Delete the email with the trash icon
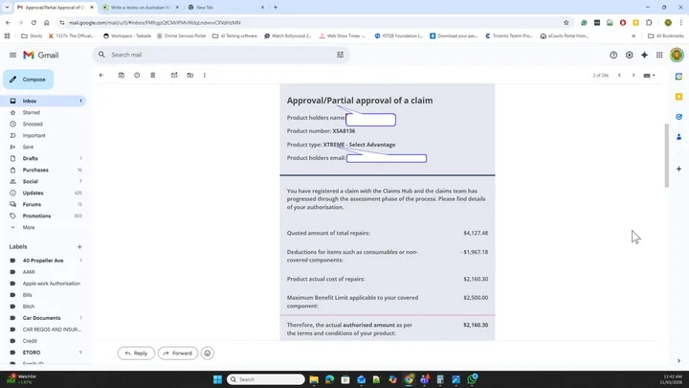 [153, 75]
